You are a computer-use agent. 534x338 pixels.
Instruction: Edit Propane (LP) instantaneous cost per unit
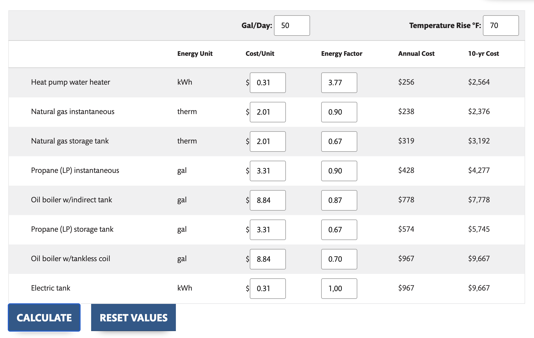[268, 171]
